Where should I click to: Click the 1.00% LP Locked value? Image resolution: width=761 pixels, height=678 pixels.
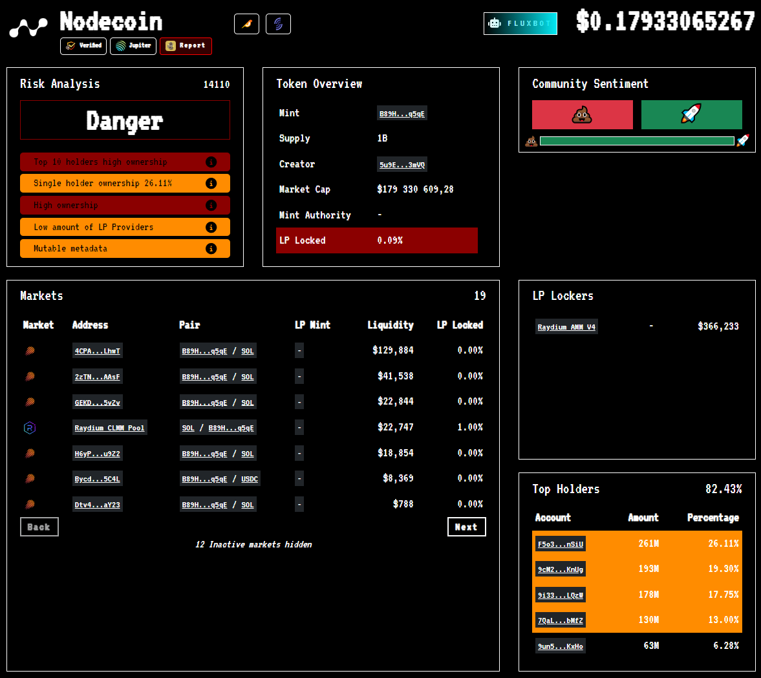tap(470, 427)
